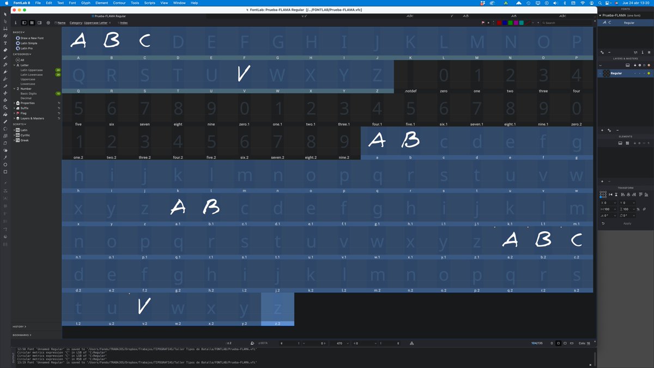Select the Kerning AV tool
Image resolution: width=654 pixels, height=368 pixels.
(x=5, y=35)
